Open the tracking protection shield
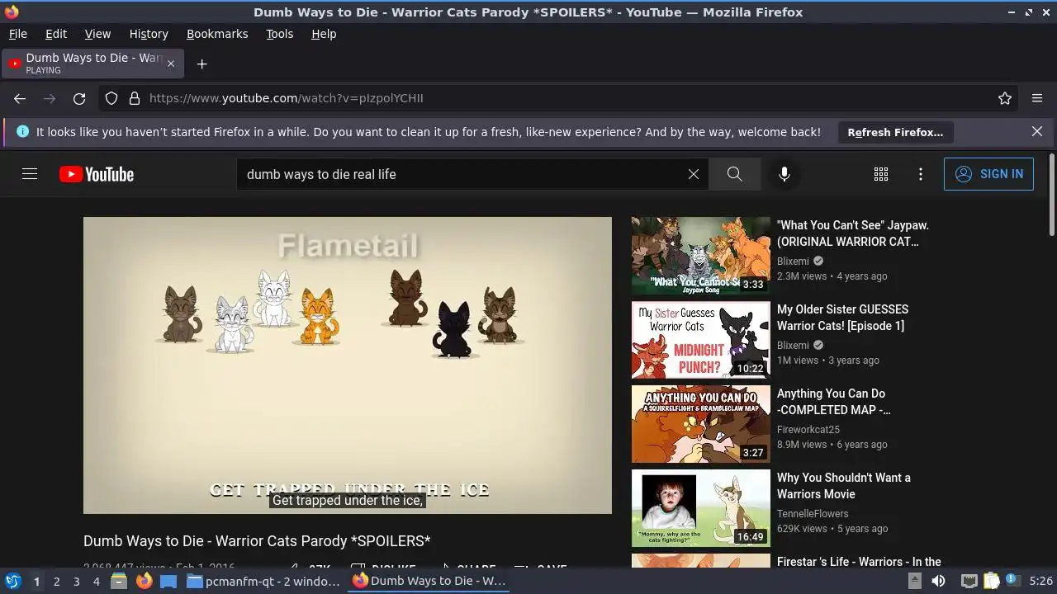This screenshot has height=594, width=1057. [x=111, y=98]
